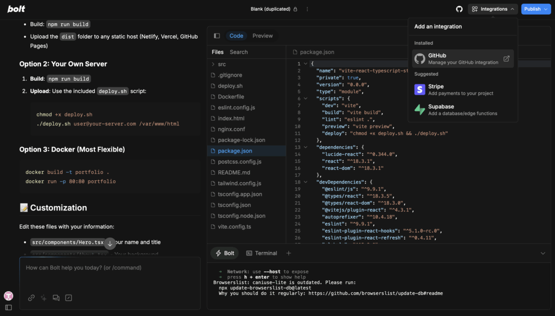Toggle the bottom-left sidebar layout icon
The height and width of the screenshot is (316, 555).
(9, 307)
